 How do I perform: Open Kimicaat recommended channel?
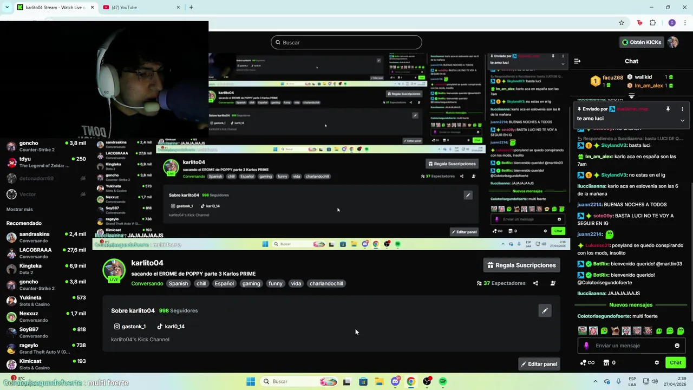pos(46,364)
